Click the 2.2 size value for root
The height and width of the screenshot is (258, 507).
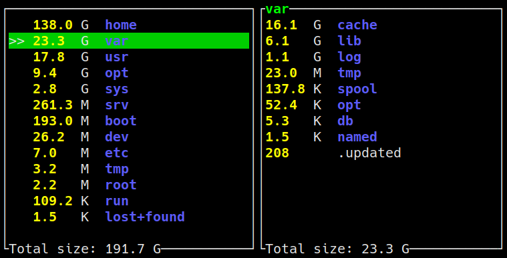coord(45,185)
